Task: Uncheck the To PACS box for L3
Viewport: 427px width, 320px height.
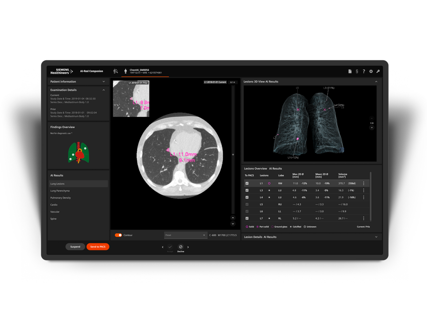Action: (x=247, y=190)
